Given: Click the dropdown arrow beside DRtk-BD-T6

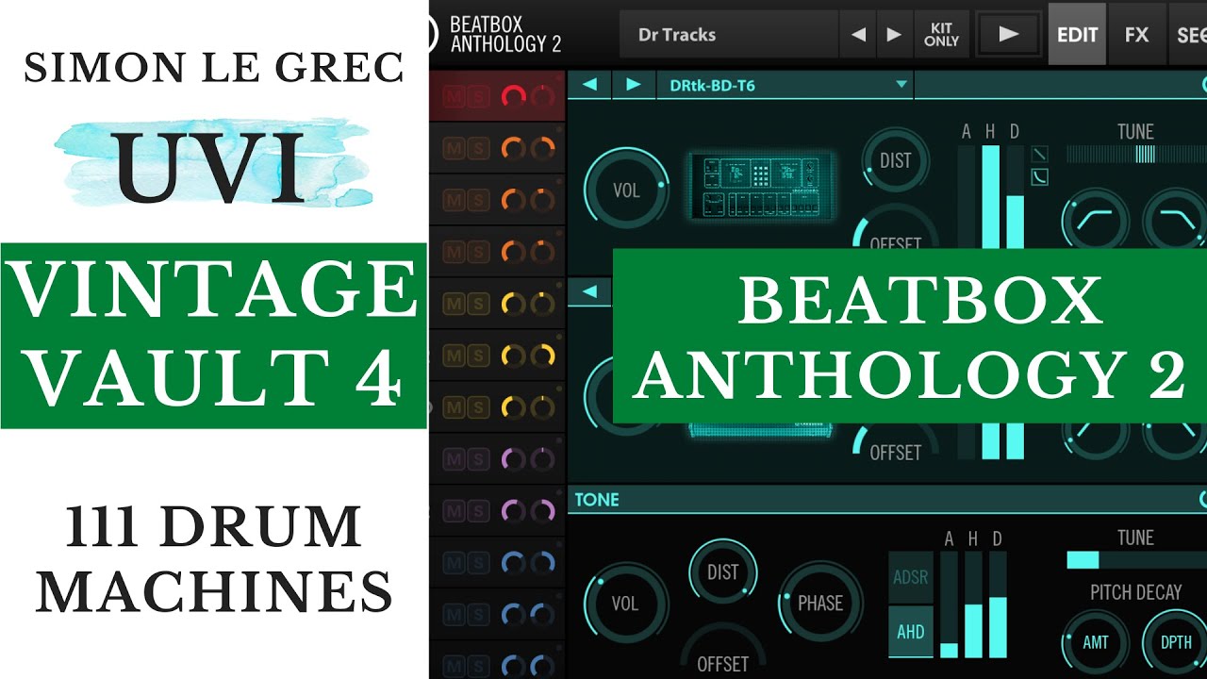Looking at the screenshot, I should point(901,85).
